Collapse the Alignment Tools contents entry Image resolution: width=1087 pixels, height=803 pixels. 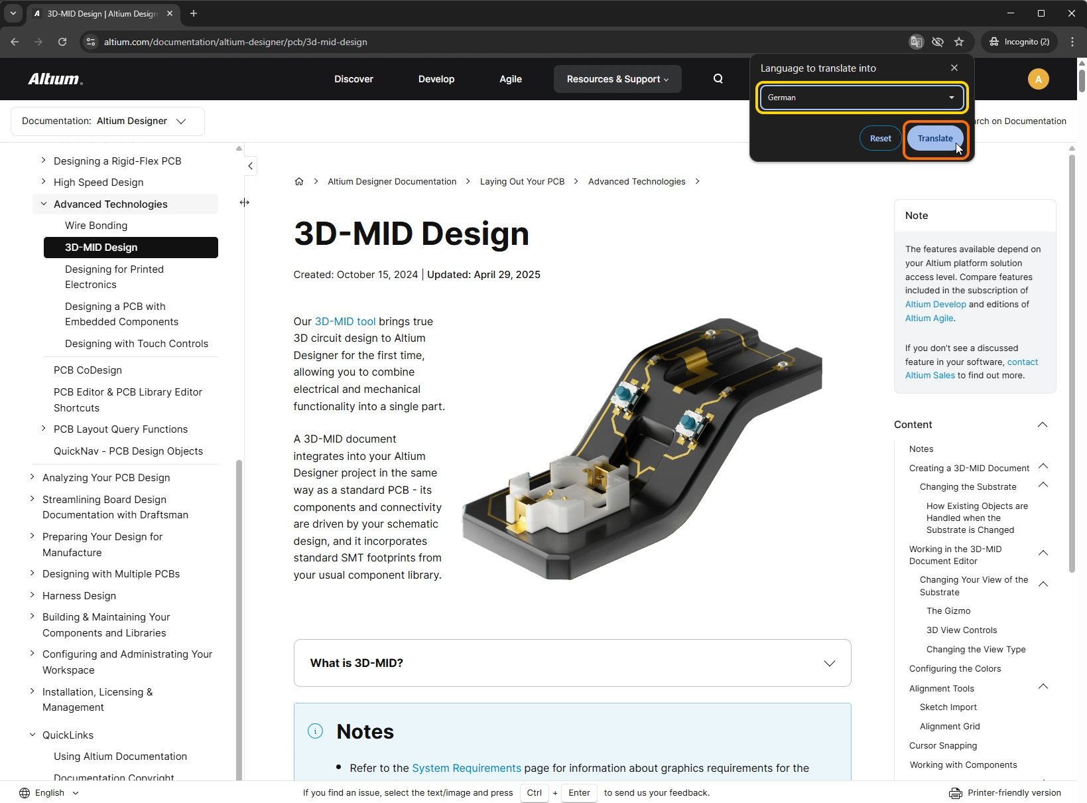[x=1043, y=687]
